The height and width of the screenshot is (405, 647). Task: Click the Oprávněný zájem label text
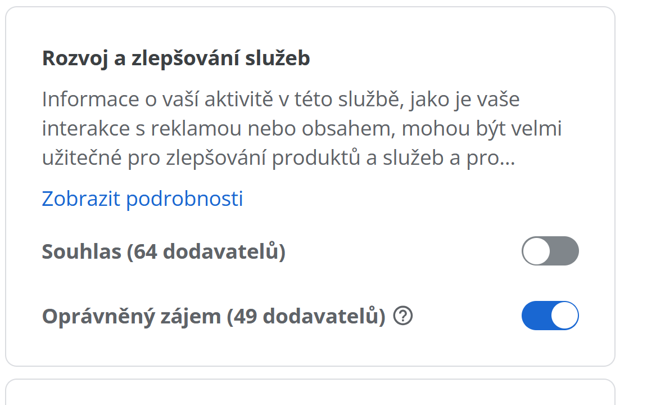click(132, 317)
